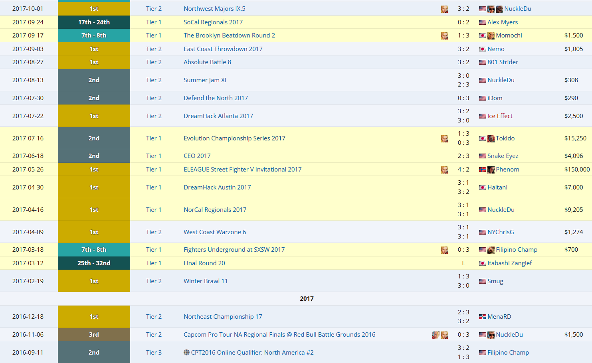
Task: Click the 2017 year header row
Action: tap(296, 299)
